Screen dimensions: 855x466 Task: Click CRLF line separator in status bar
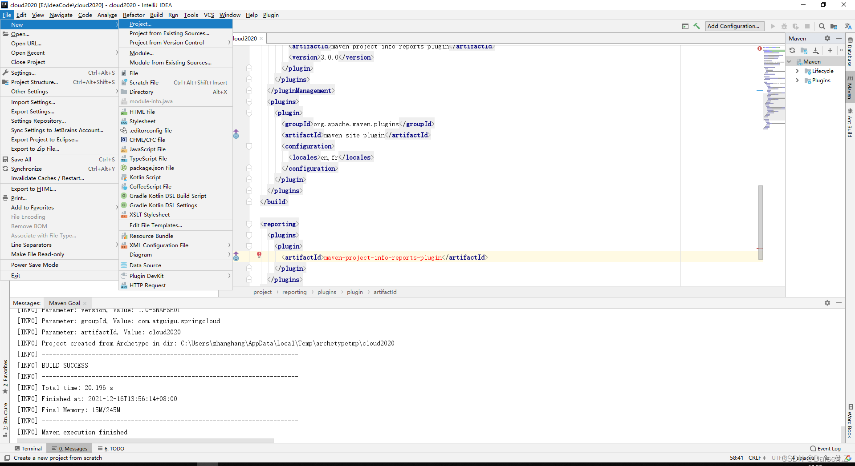pyautogui.click(x=757, y=458)
